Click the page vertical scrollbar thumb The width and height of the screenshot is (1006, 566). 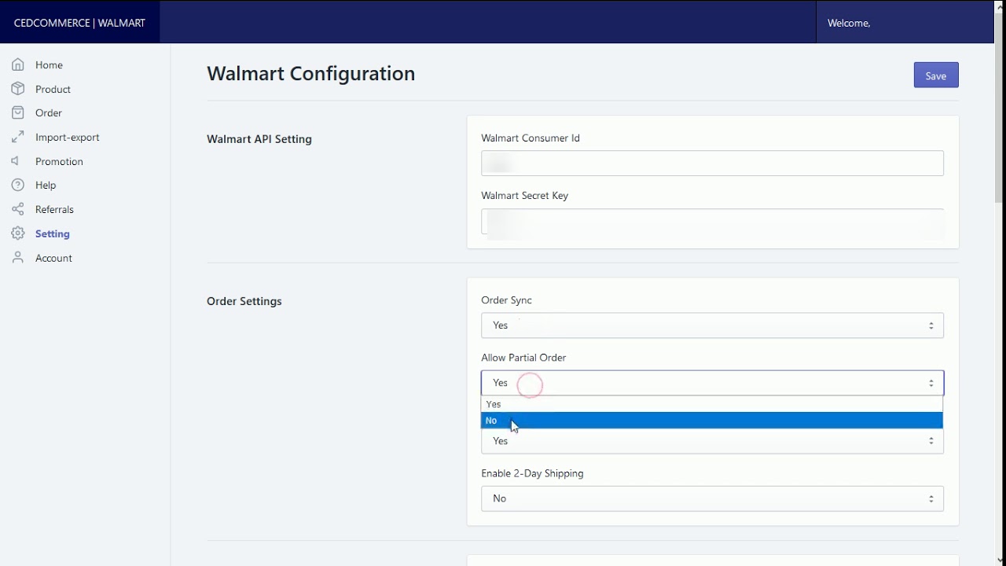pyautogui.click(x=999, y=108)
